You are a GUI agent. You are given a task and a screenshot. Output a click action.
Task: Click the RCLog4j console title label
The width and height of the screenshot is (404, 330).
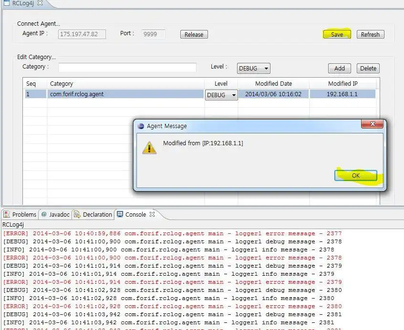tap(13, 225)
